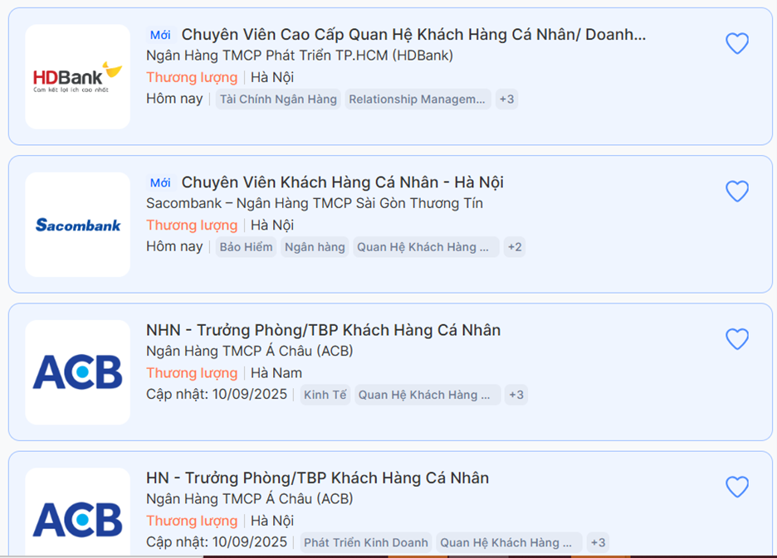This screenshot has width=777, height=558.
Task: Open Chuyên Viên Khách Hàng Cá Nhân - Hà Nội
Action: tap(342, 182)
